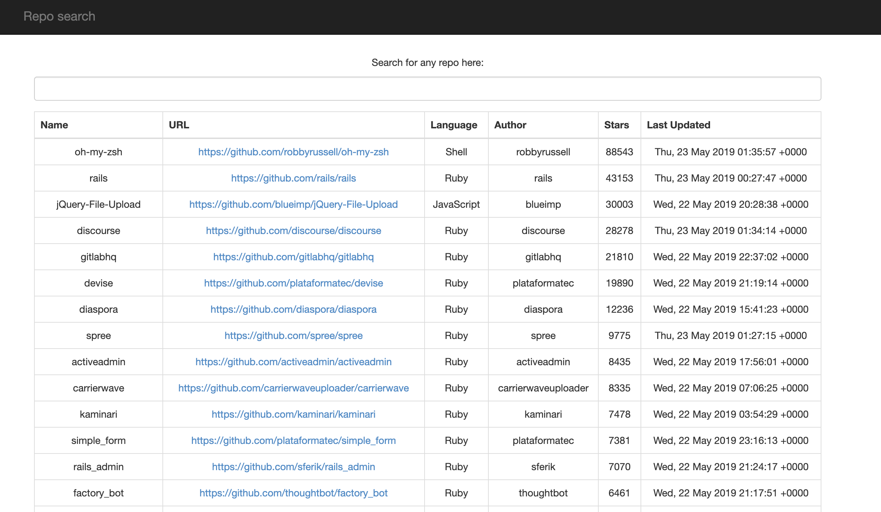The width and height of the screenshot is (881, 512).
Task: Open the sferik/rails_admin link
Action: tap(293, 467)
